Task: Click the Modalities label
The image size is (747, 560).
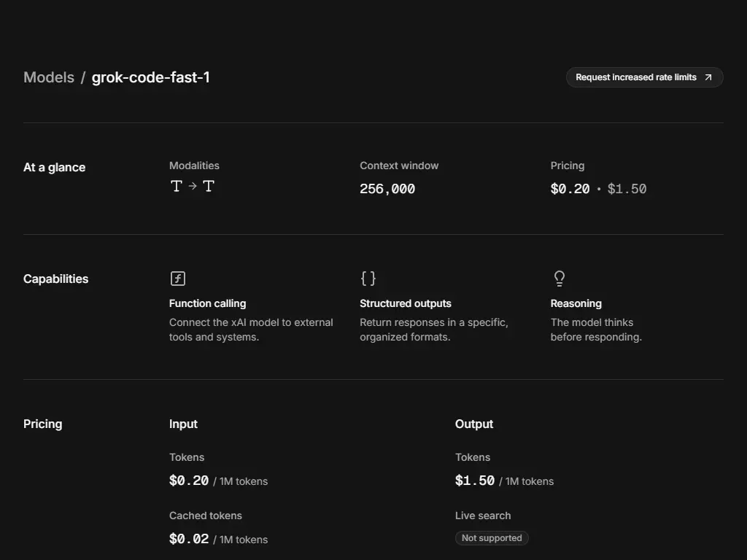Action: pos(194,166)
